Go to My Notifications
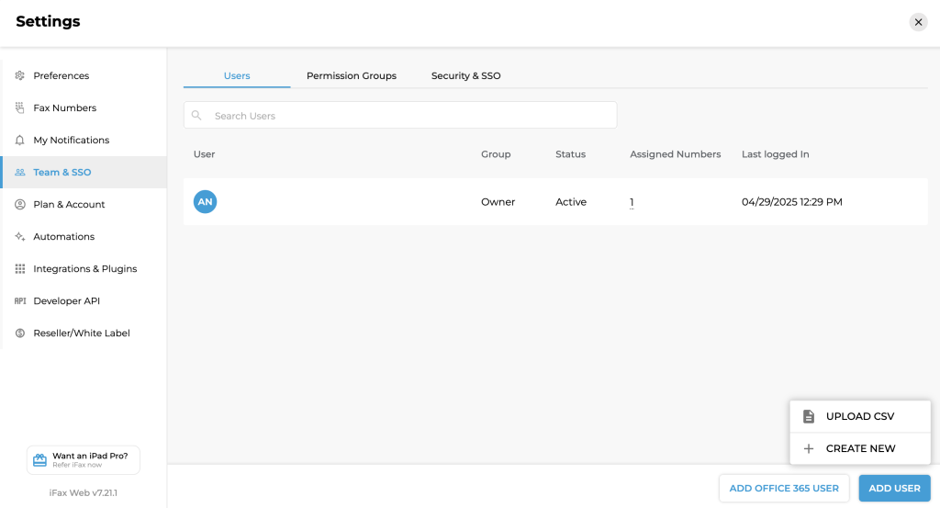The height and width of the screenshot is (508, 940). pyautogui.click(x=84, y=140)
